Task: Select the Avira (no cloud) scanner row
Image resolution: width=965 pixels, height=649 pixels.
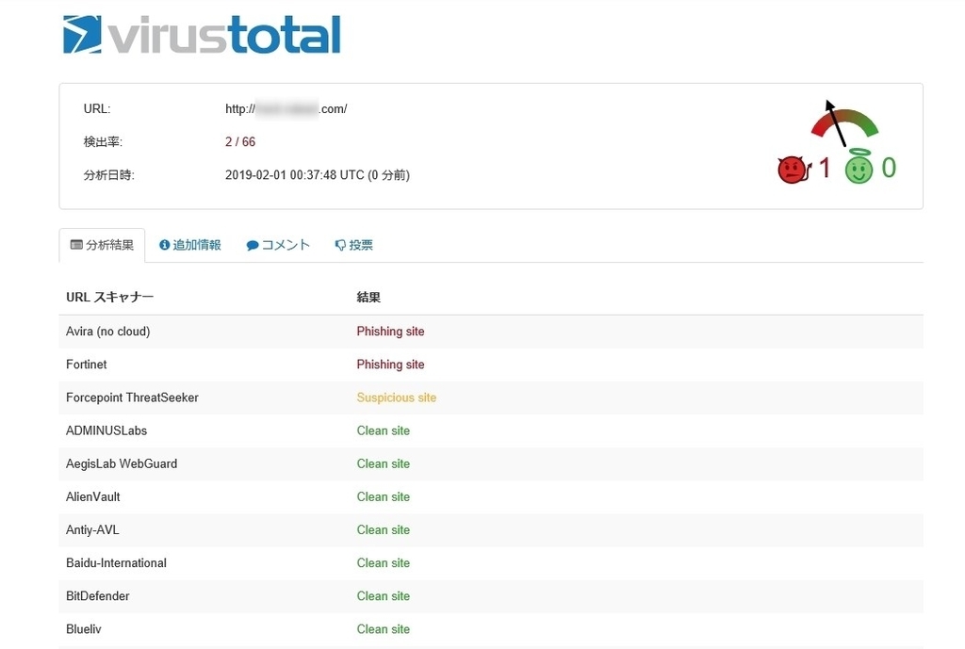Action: [491, 332]
